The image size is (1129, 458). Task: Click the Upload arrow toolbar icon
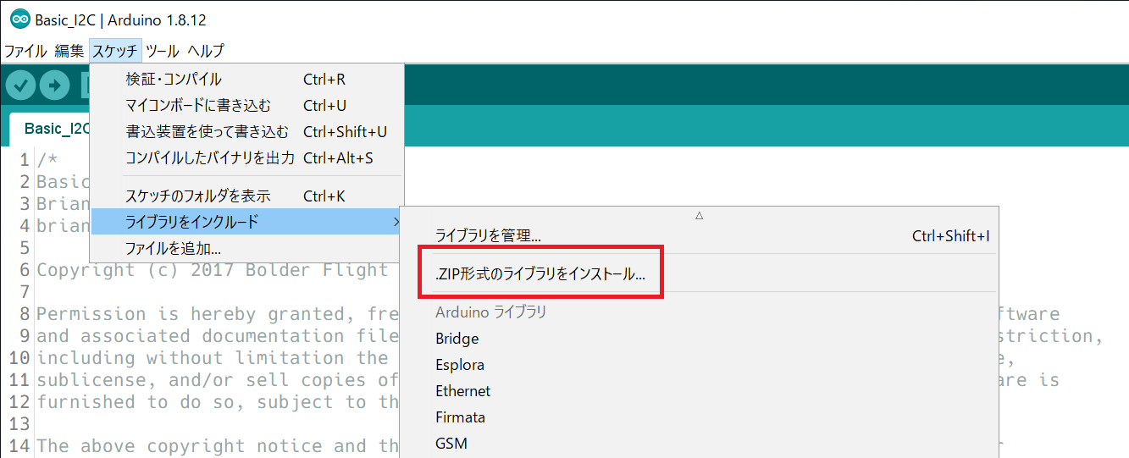(54, 86)
